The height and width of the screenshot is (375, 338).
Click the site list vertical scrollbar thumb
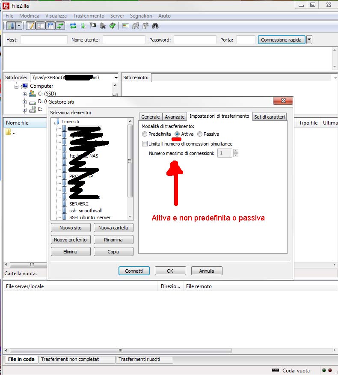130,161
